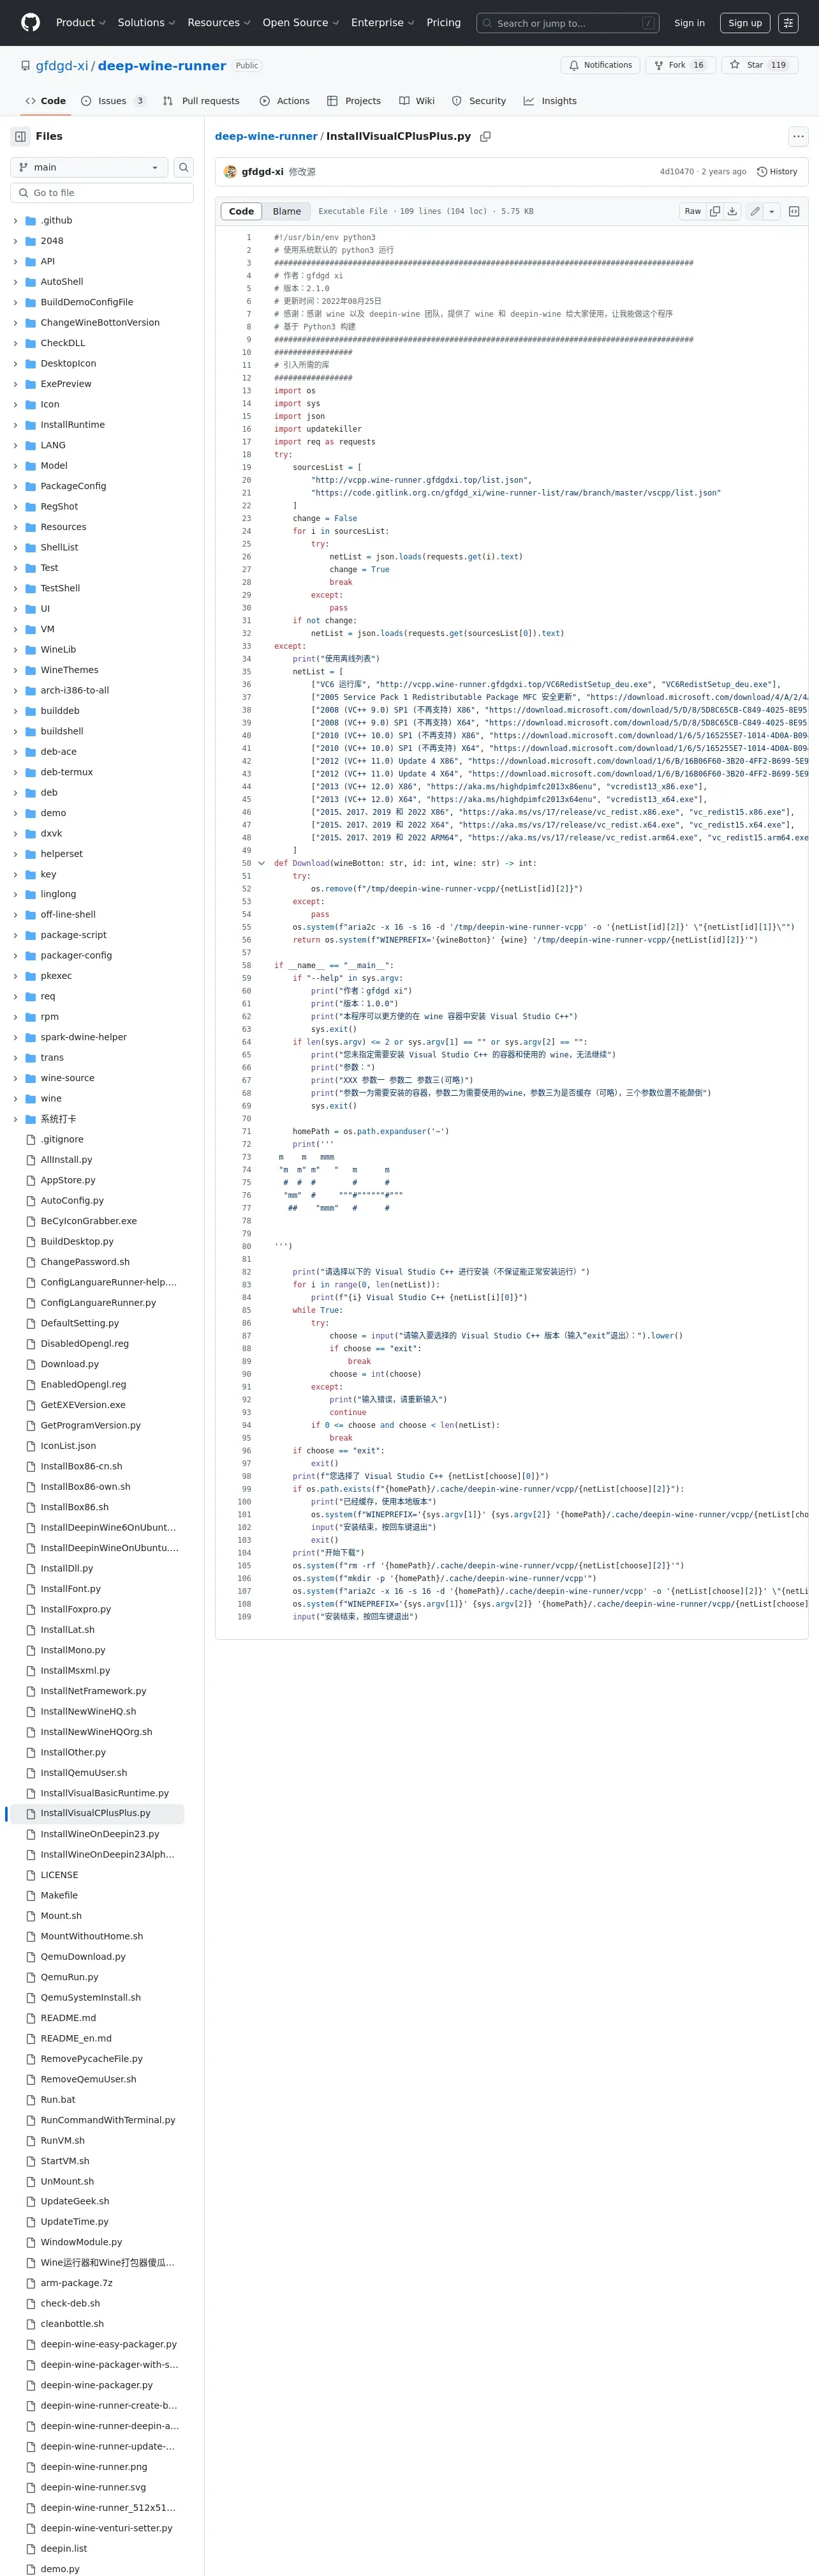Open the deepin-wine-runner.svg file
This screenshot has height=2576, width=819.
pyautogui.click(x=93, y=2487)
